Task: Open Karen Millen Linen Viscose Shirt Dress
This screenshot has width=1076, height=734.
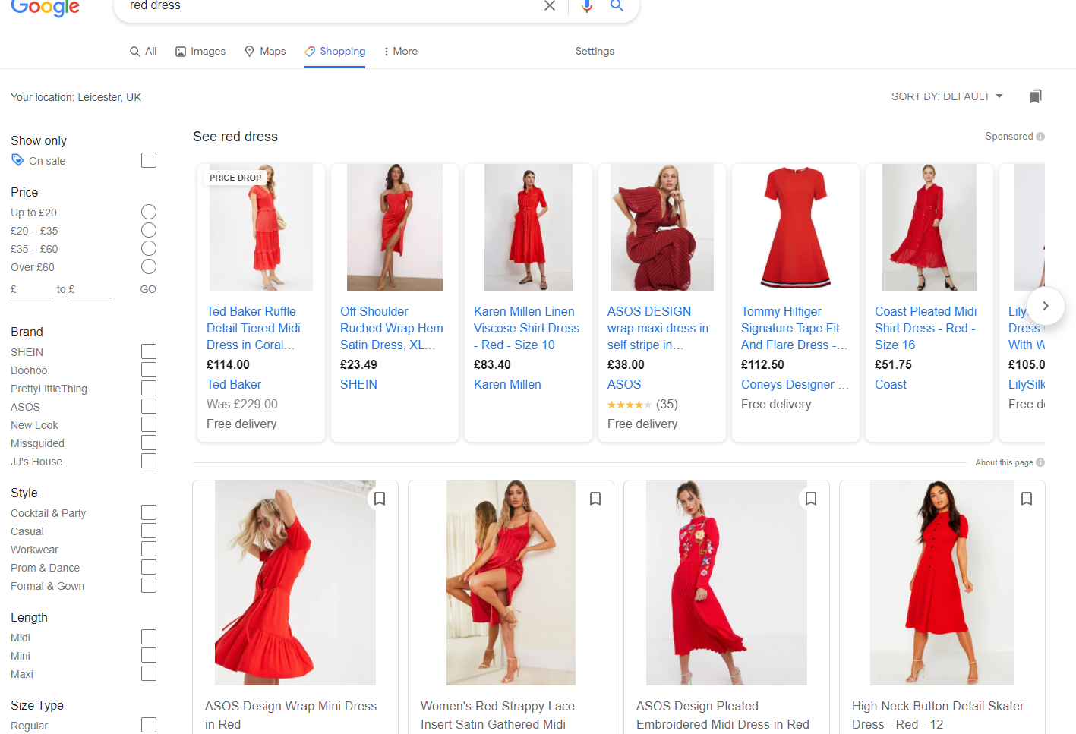Action: pyautogui.click(x=526, y=328)
